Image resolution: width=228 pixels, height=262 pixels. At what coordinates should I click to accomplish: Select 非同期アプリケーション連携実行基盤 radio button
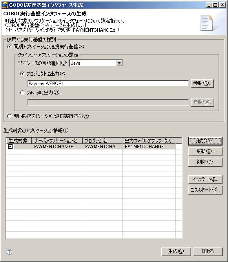(x=9, y=116)
